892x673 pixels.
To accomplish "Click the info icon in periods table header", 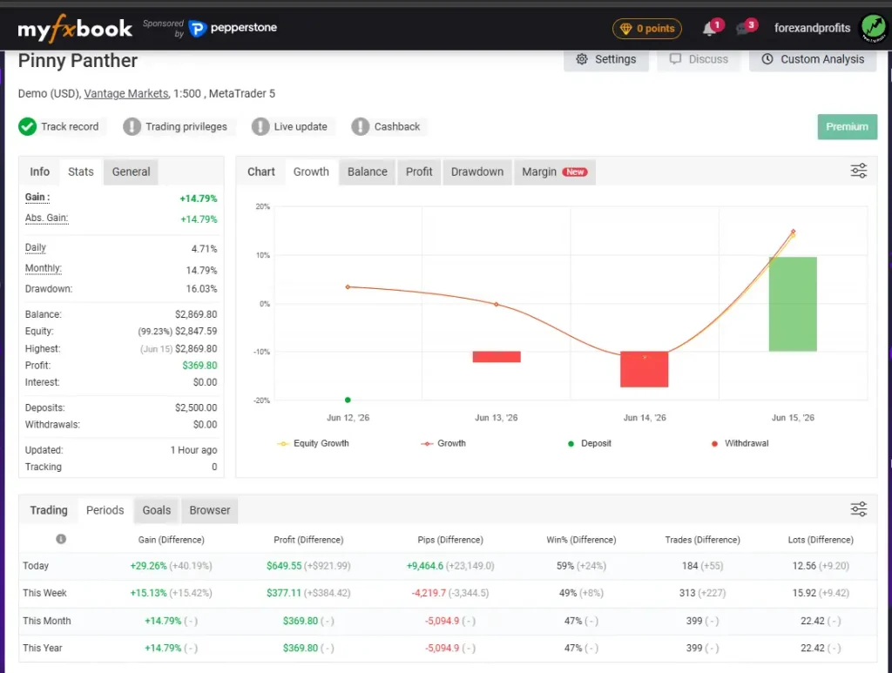I will point(61,539).
